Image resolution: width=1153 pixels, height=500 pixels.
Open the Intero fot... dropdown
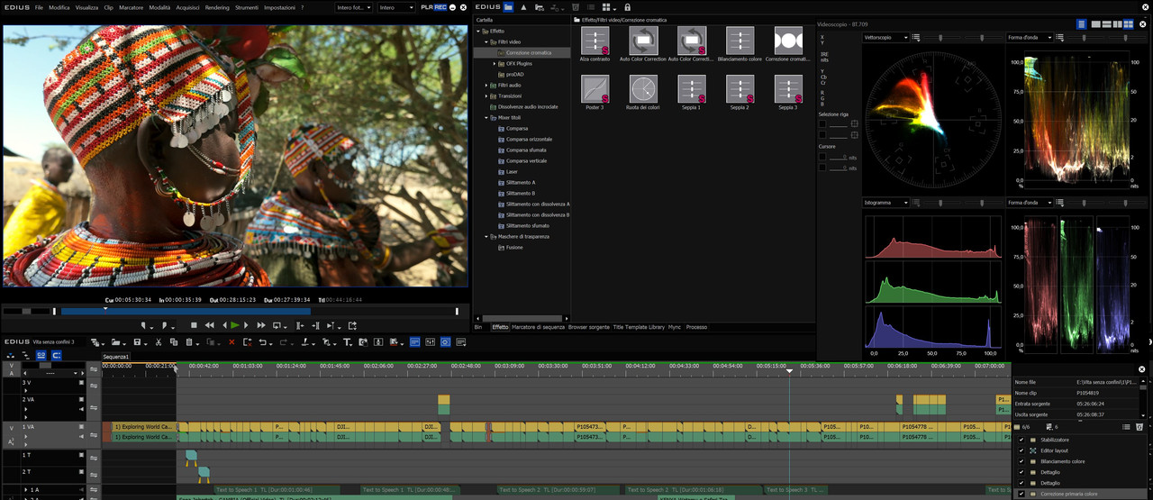point(352,7)
